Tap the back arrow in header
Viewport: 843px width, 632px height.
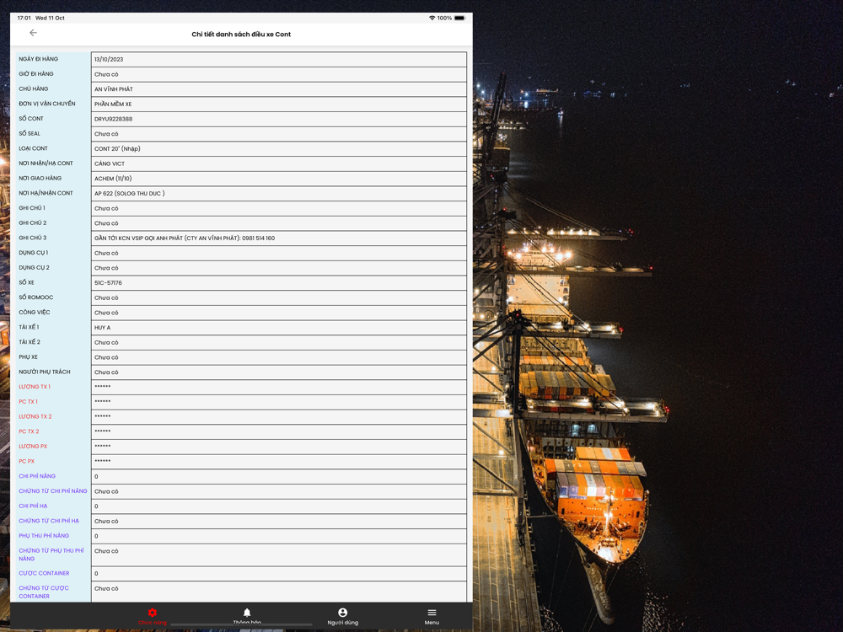[x=33, y=33]
